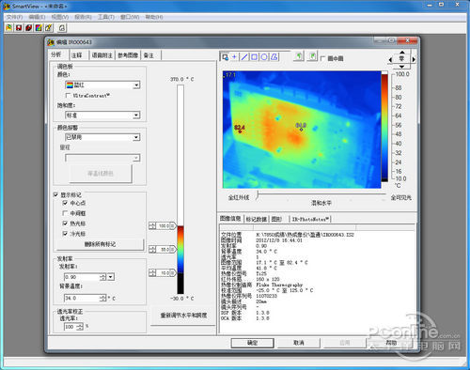Adjust the 50.0 mid level spinner
The image size is (470, 370).
pos(152,249)
